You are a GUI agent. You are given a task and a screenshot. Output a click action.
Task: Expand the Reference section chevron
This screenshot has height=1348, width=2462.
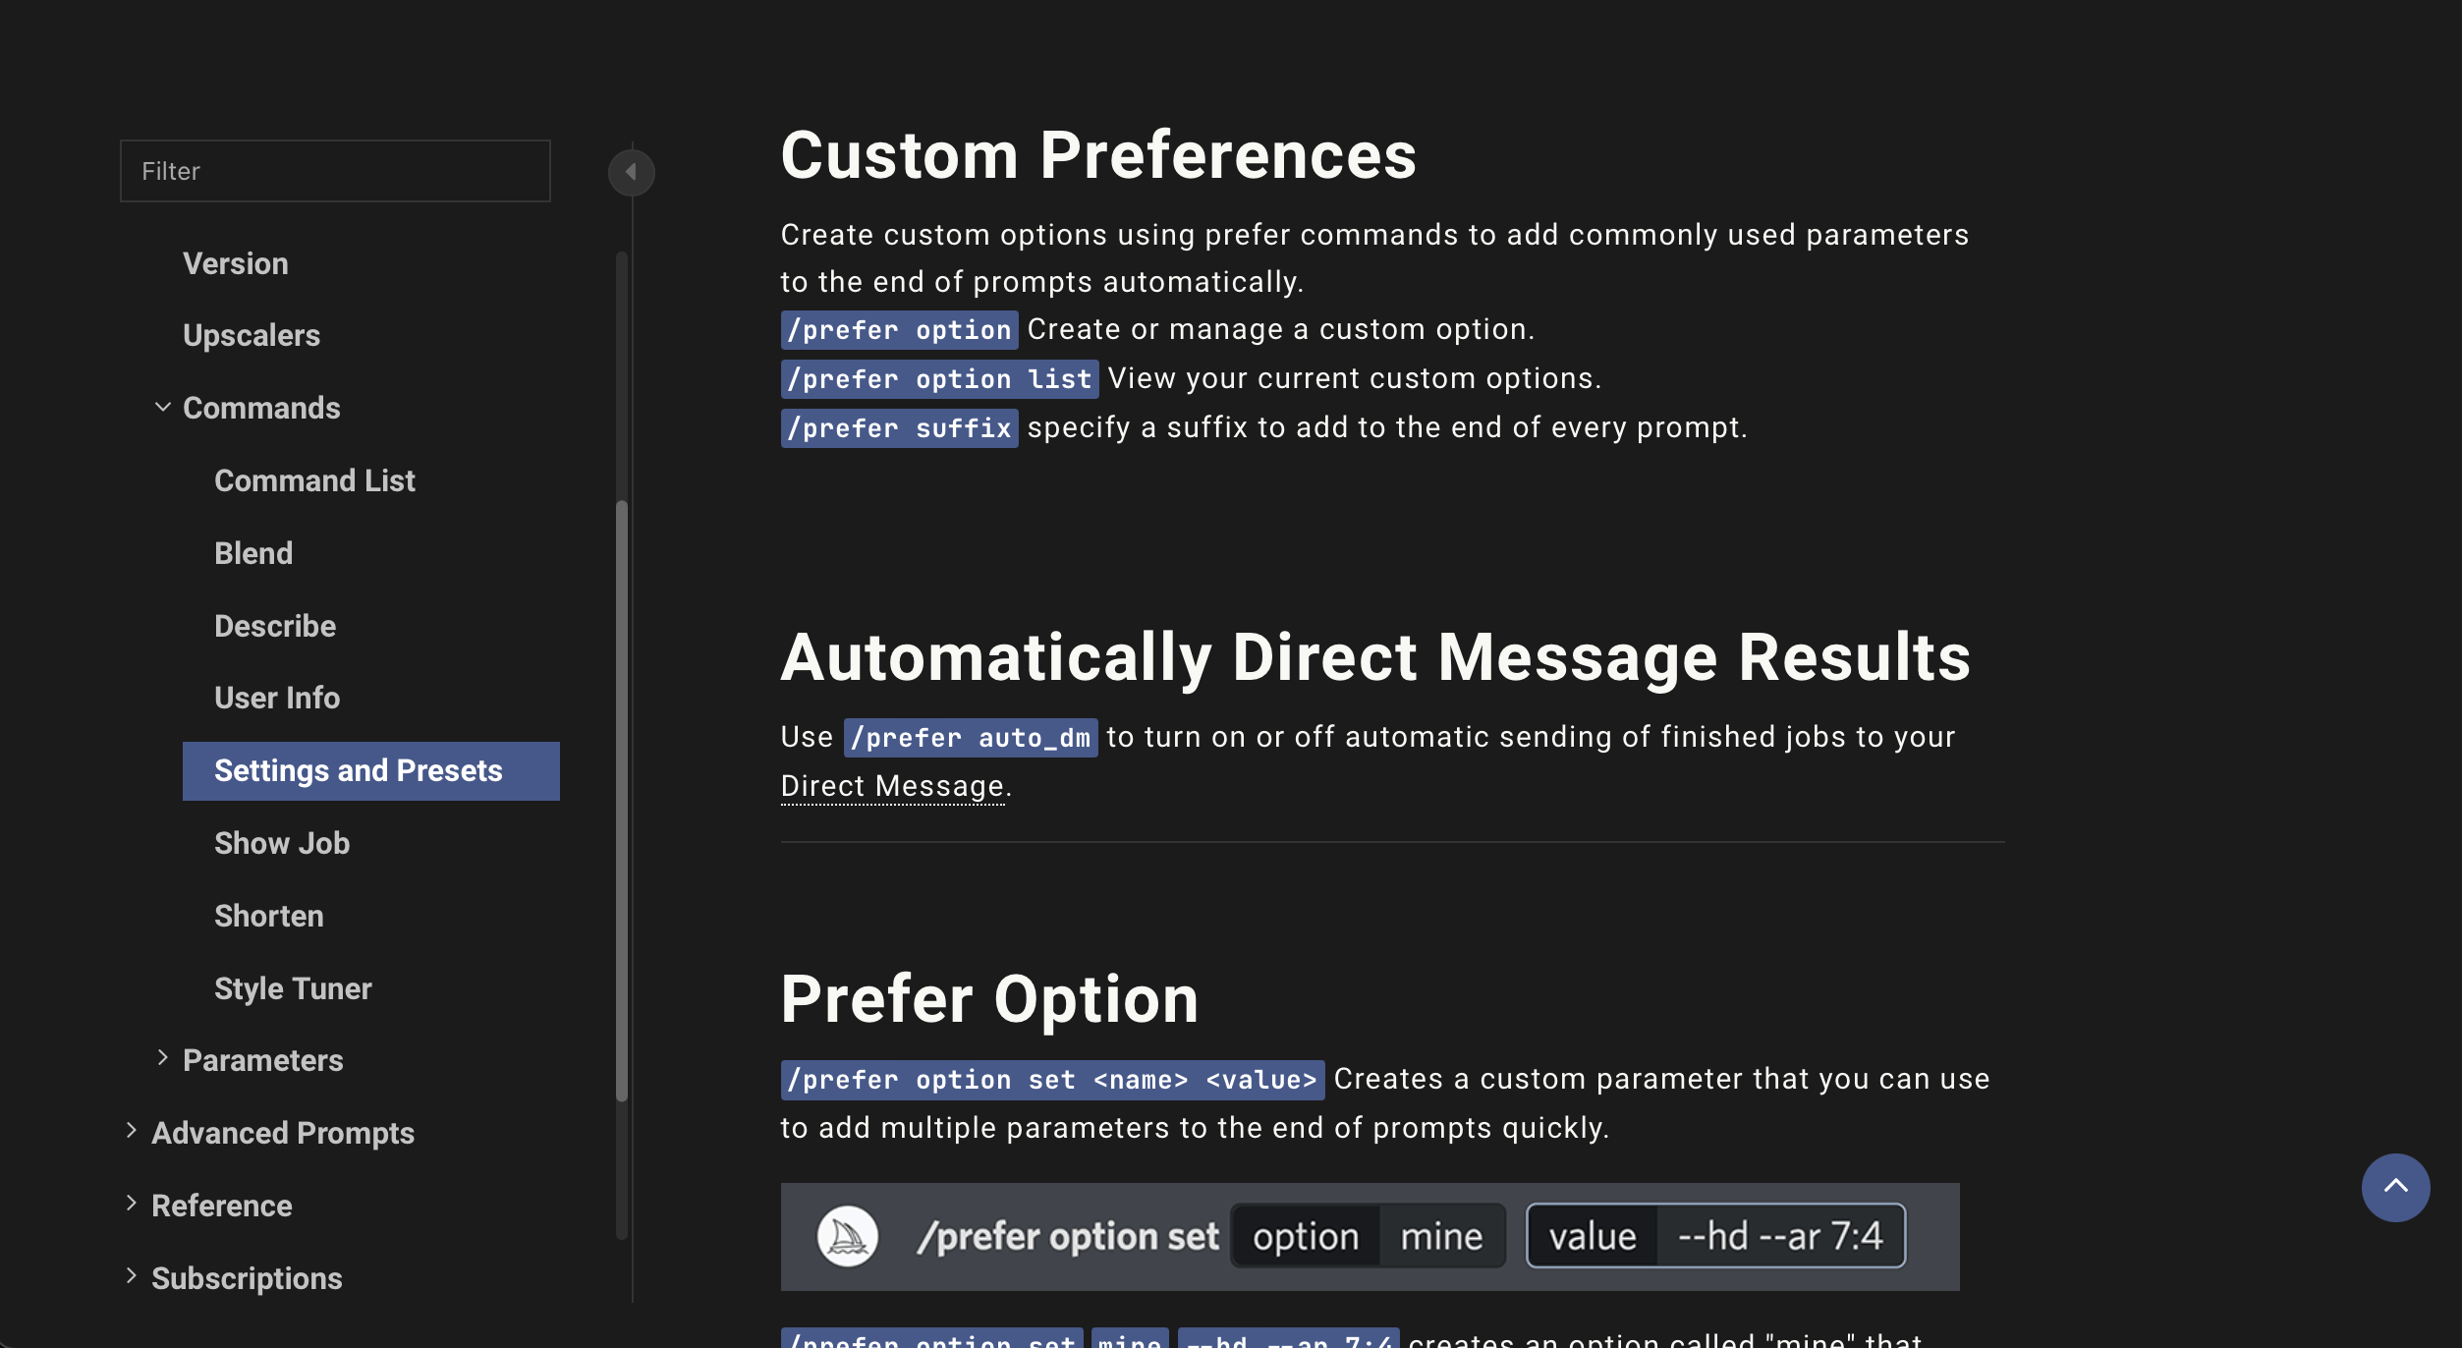[132, 1204]
